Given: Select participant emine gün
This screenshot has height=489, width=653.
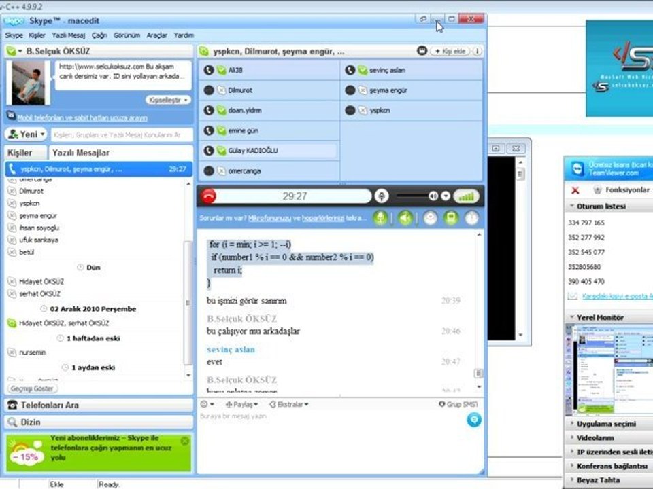Looking at the screenshot, I should [269, 130].
